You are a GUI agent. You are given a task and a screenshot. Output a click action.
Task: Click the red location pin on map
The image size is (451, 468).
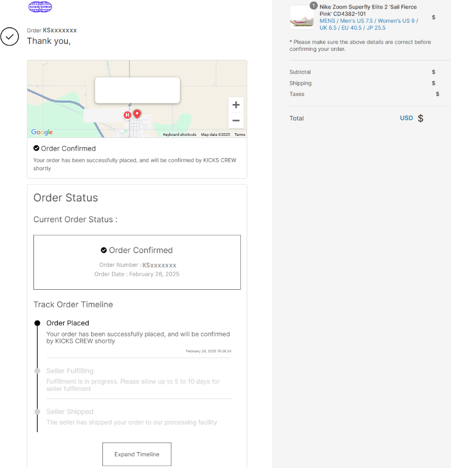pos(137,114)
